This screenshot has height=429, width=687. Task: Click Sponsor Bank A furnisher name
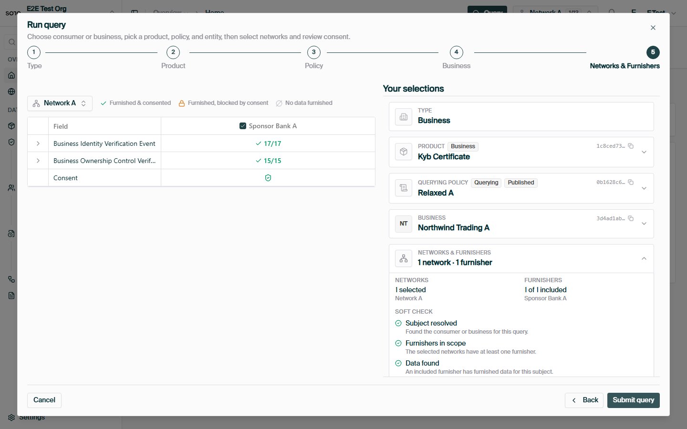[x=545, y=298]
